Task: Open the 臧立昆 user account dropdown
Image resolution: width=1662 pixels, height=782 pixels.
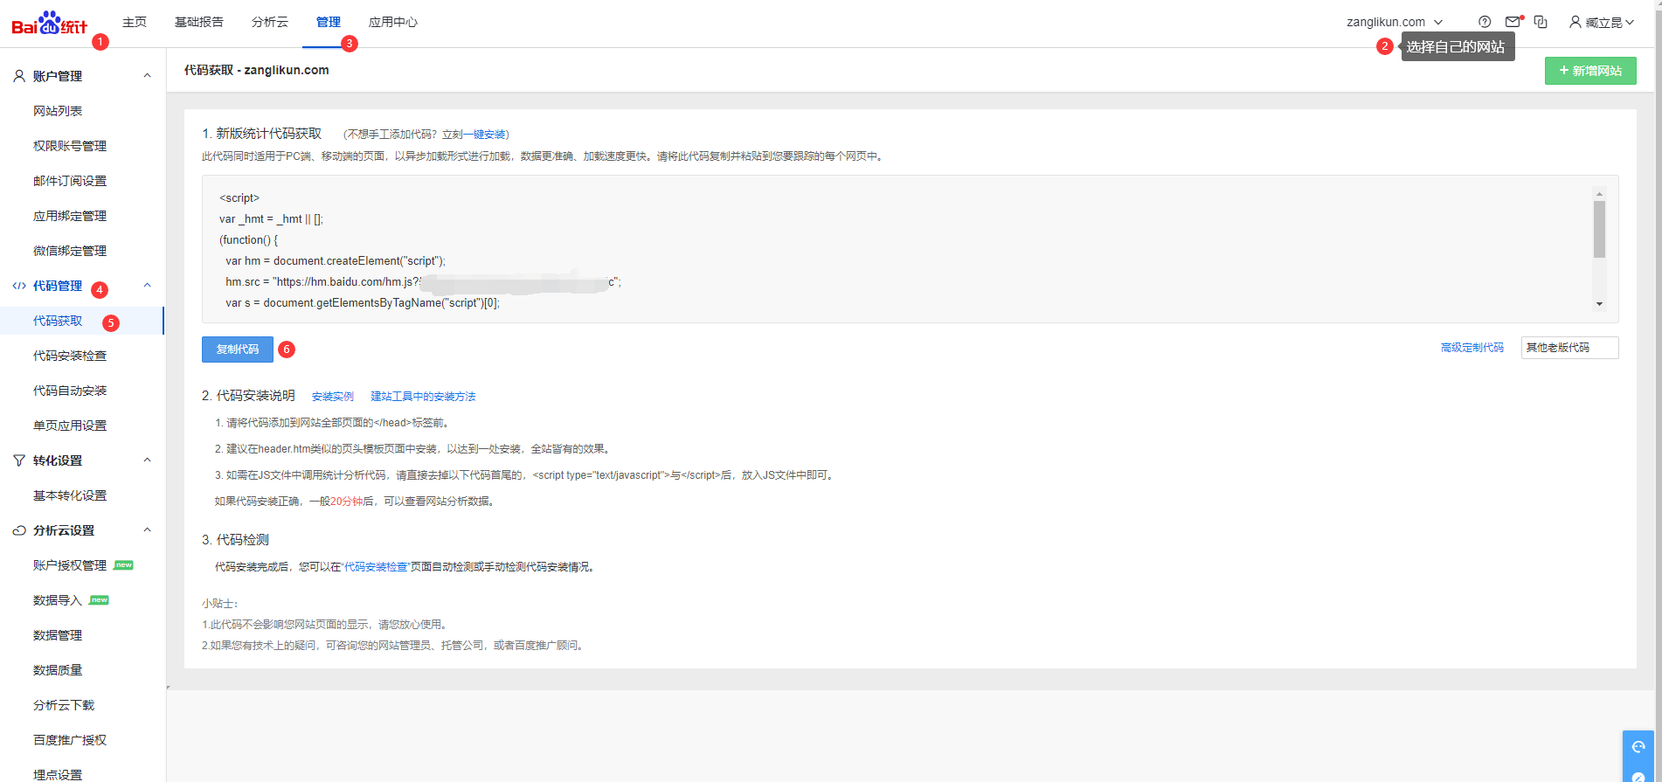Action: click(x=1602, y=22)
